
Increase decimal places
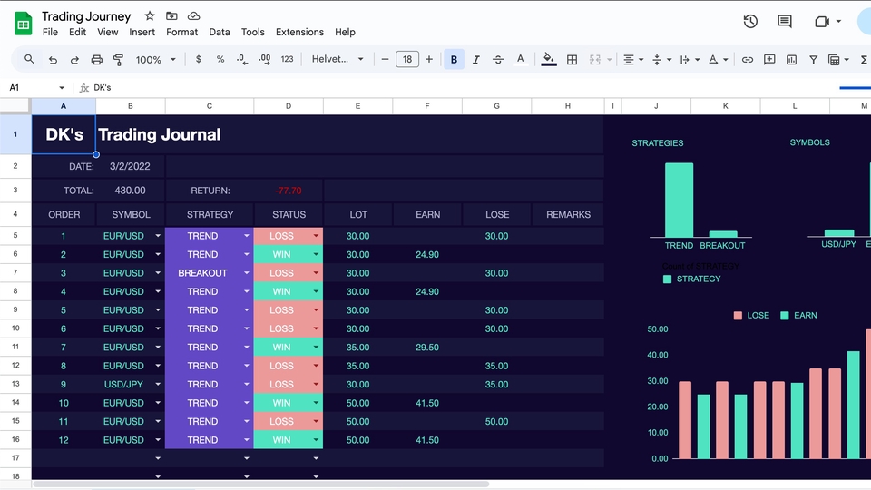click(x=265, y=59)
